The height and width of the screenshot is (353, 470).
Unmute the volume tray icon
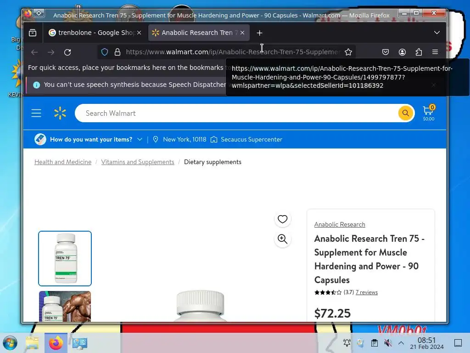(x=388, y=342)
